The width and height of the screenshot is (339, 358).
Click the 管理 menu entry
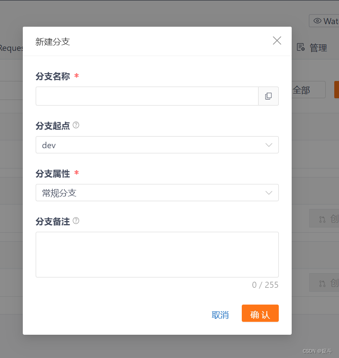pyautogui.click(x=318, y=47)
